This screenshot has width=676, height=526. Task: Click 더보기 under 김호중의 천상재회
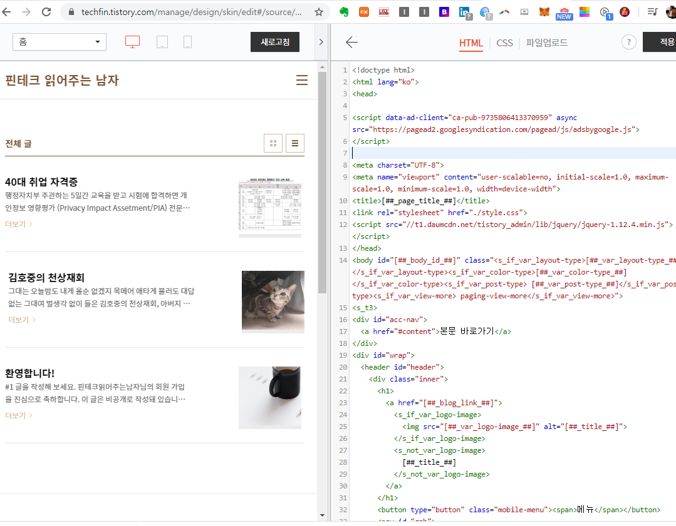[21, 320]
